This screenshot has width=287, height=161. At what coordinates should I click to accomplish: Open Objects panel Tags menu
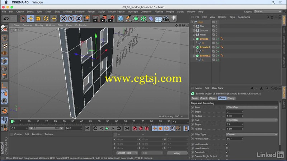(232, 17)
